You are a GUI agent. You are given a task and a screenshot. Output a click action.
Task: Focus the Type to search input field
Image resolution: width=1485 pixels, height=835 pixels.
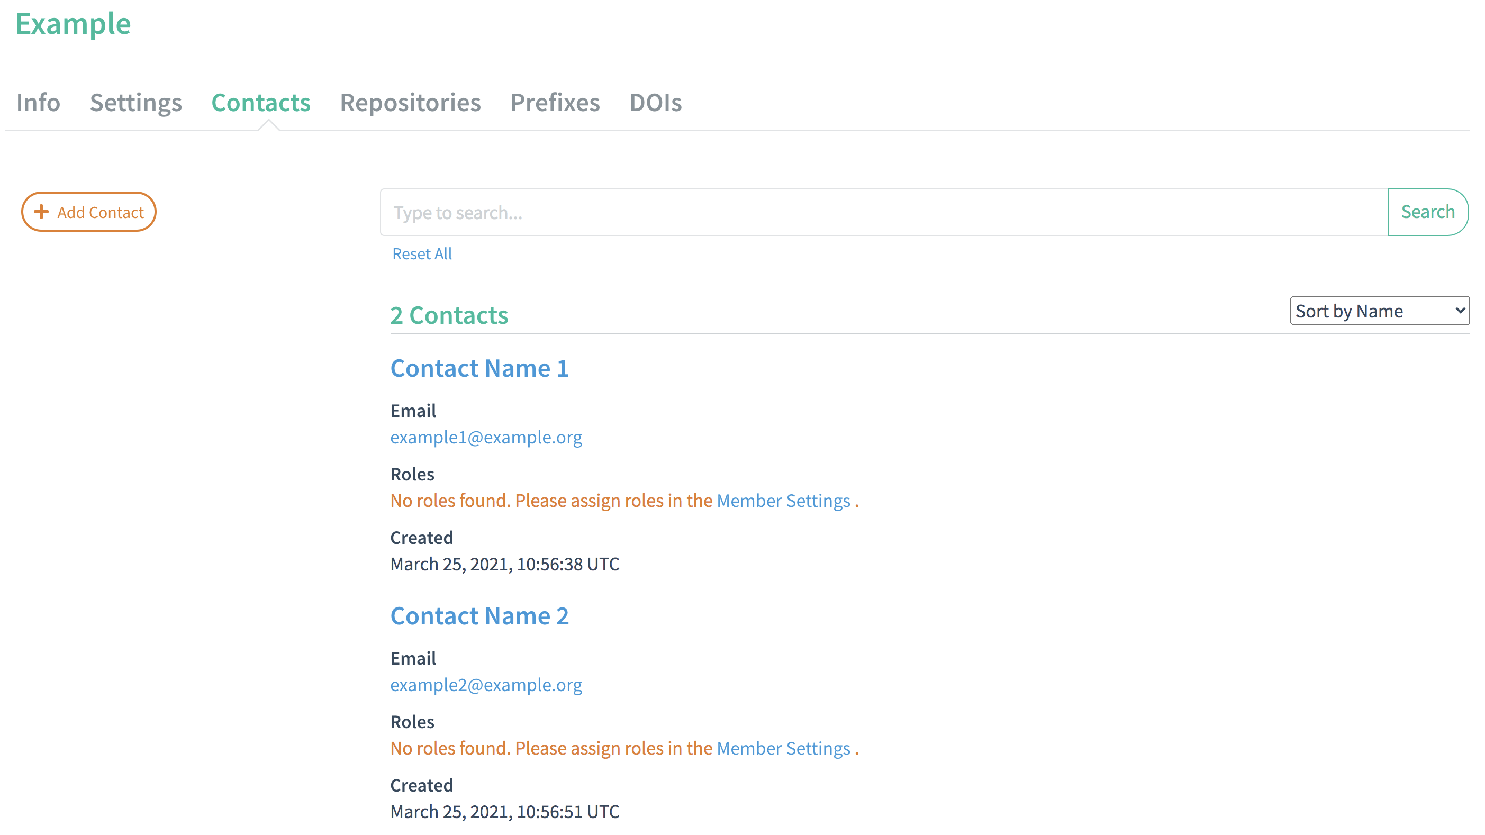pos(882,212)
